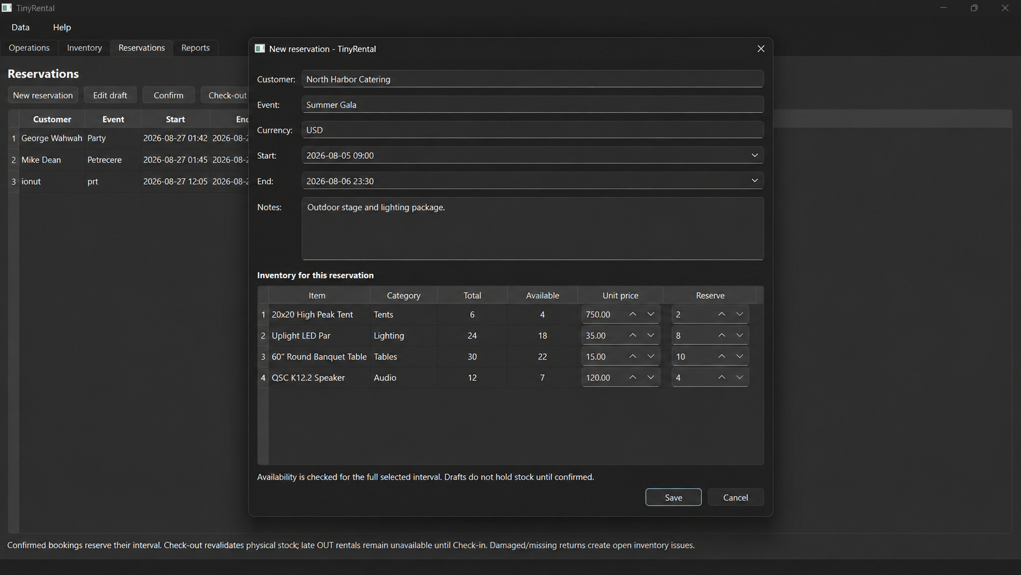Decrease reserve quantity for 20x20 High Peak Tent
This screenshot has width=1021, height=575.
[739, 314]
